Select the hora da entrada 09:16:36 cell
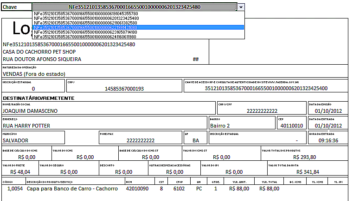353x201 pixels. point(328,140)
